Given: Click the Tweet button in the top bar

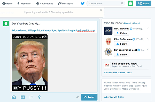Looking at the screenshot, I should [x=143, y=3].
